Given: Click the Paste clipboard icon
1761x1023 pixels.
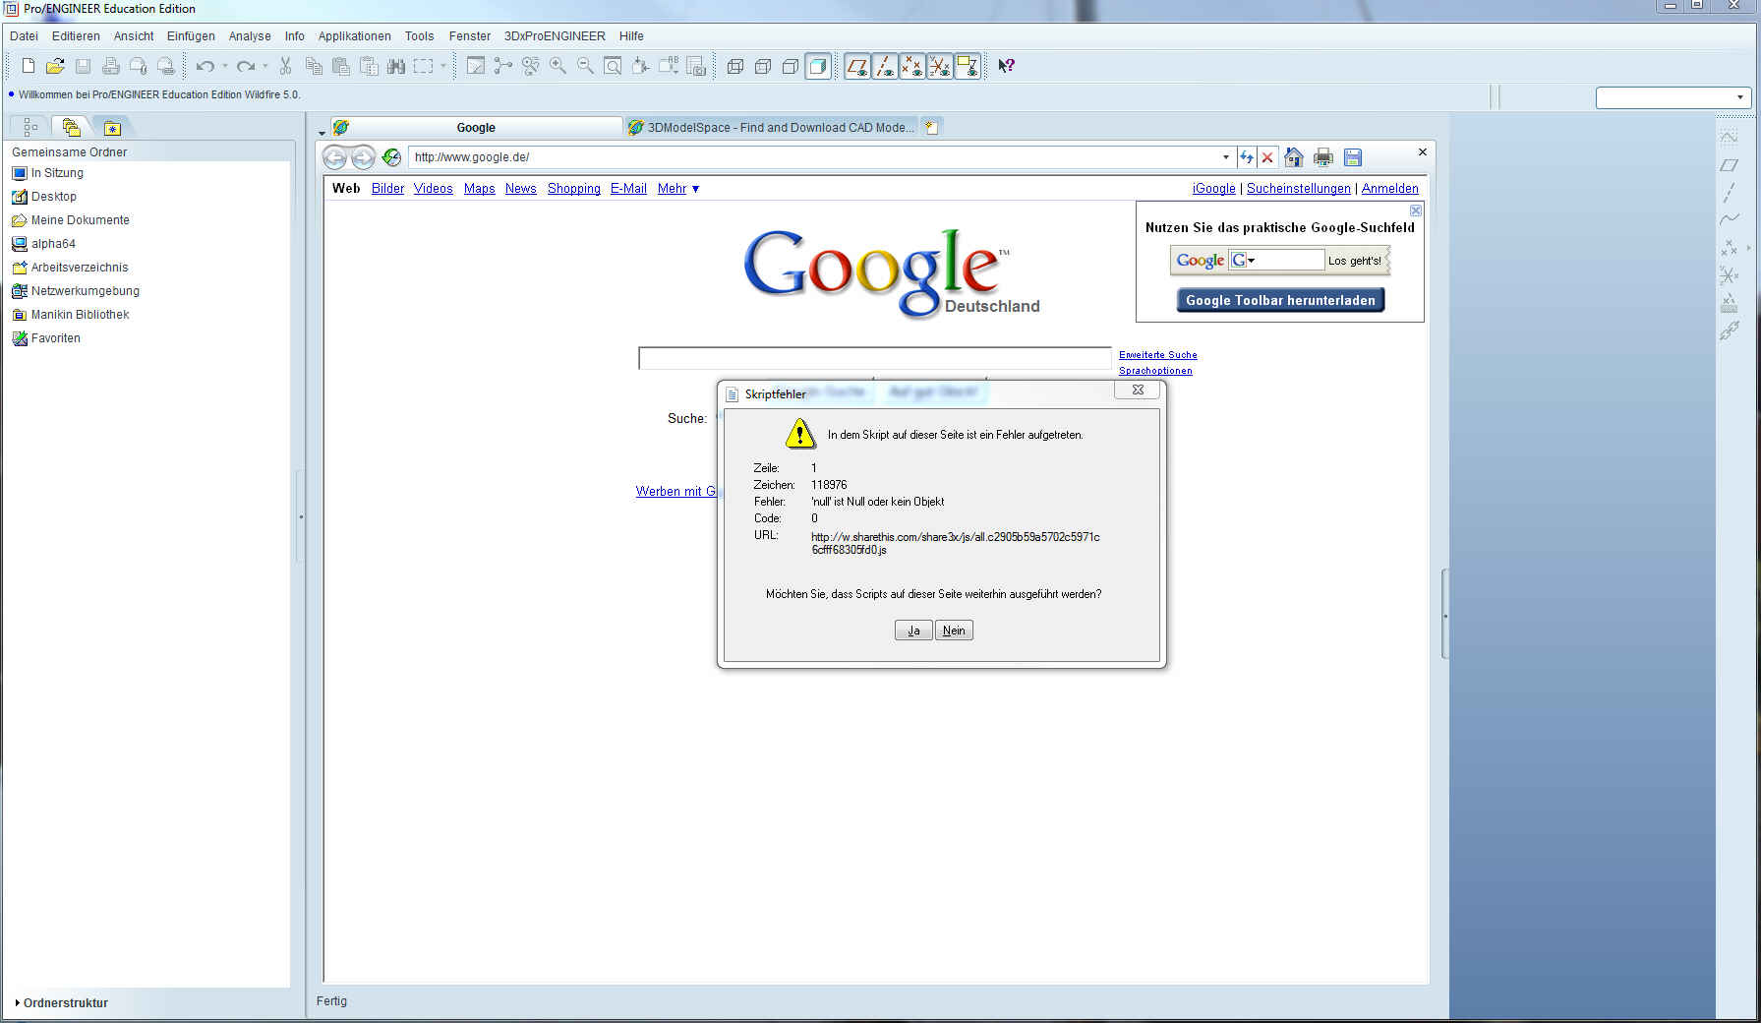Looking at the screenshot, I should click(341, 66).
